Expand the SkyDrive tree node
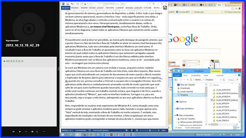This screenshot has height=138, width=246. [175, 102]
